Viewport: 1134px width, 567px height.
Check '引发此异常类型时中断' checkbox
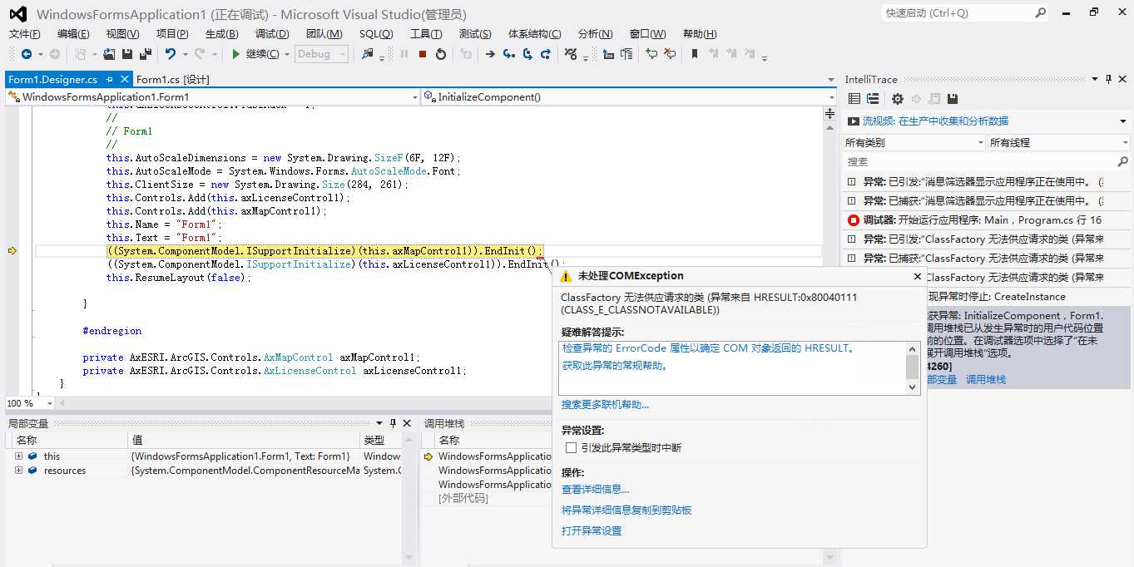571,447
